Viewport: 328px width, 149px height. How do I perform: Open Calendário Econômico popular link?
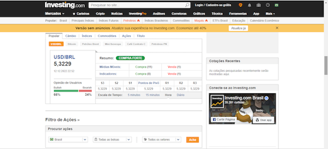tap(264, 20)
